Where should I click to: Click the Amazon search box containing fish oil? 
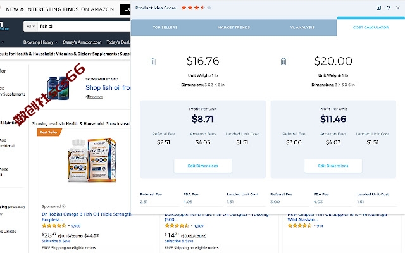[84, 26]
